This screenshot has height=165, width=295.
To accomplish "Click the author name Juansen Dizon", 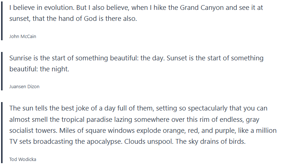I will [24, 87].
